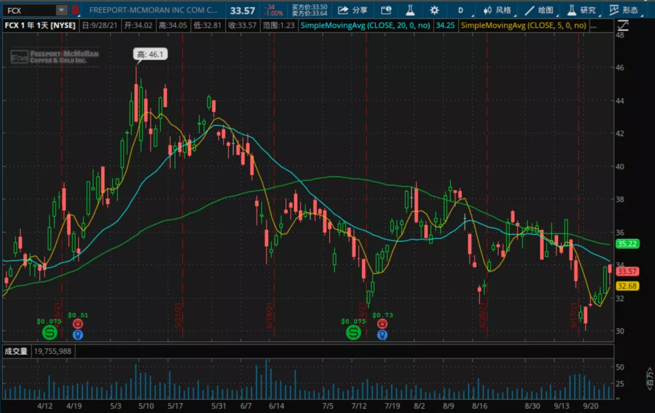
Task: Click the 成交量 volume panel label
Action: pos(16,351)
